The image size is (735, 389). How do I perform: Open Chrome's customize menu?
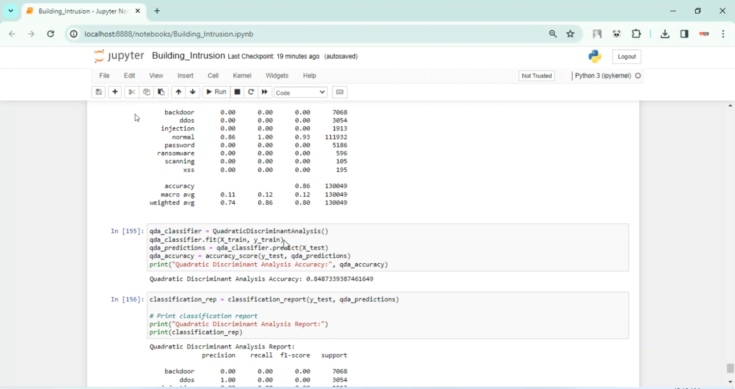click(723, 34)
